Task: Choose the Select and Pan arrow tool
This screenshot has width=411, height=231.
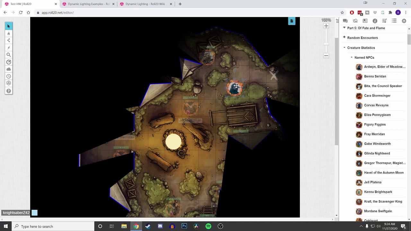Action: tap(9, 26)
